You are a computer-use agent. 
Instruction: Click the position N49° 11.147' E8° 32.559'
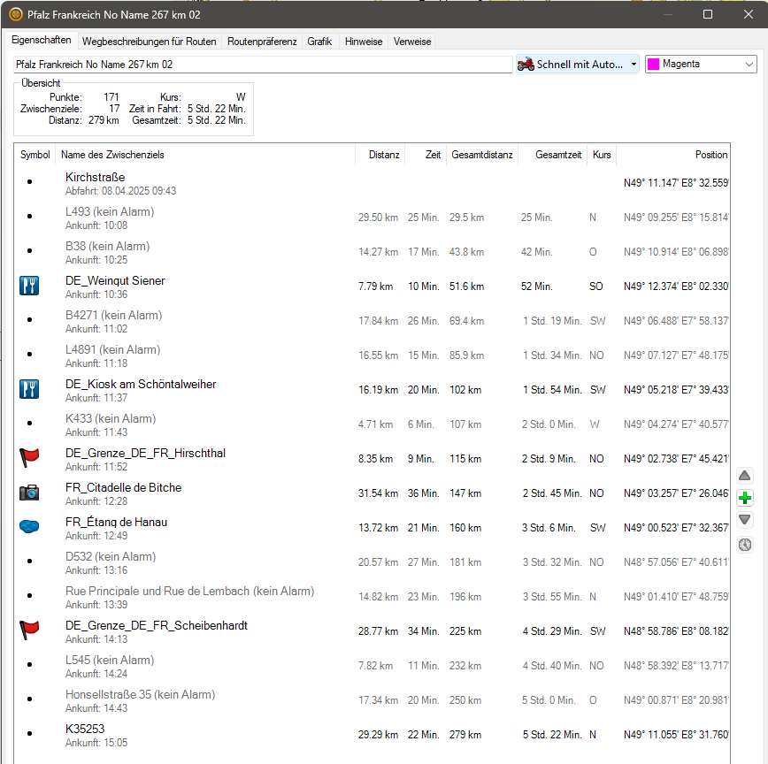676,183
